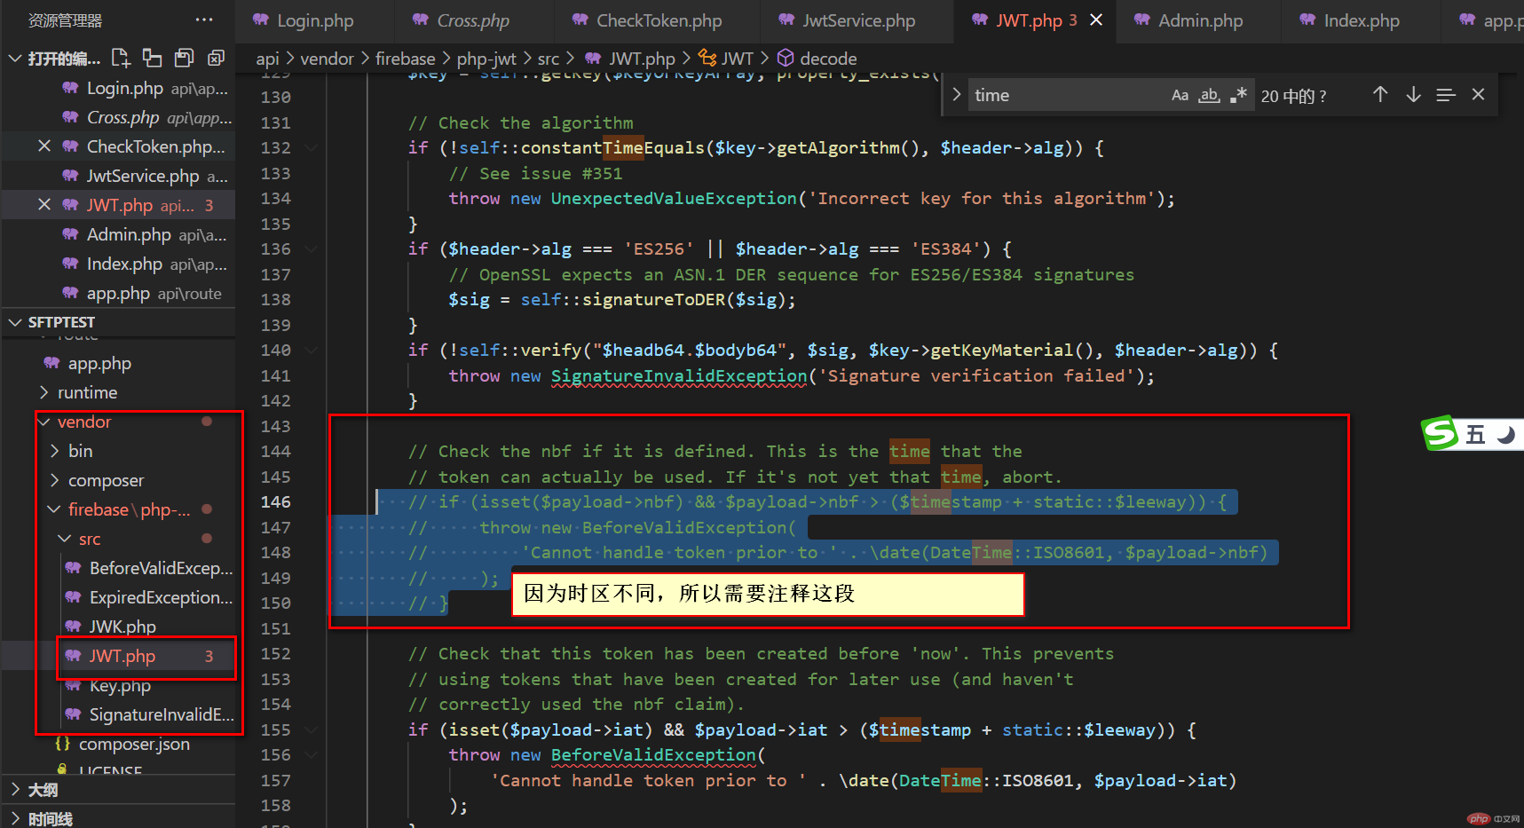The image size is (1524, 828).
Task: Go to previous match arrow
Action: pos(1380,94)
